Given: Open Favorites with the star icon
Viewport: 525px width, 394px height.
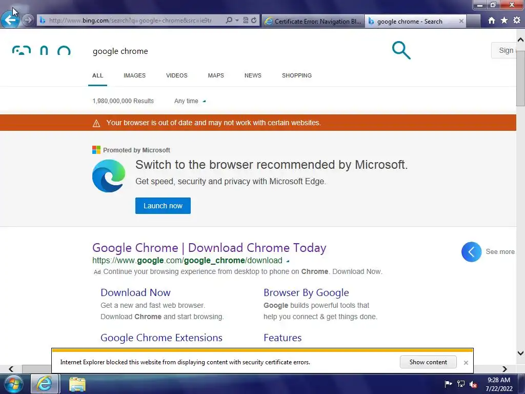Looking at the screenshot, I should point(504,21).
